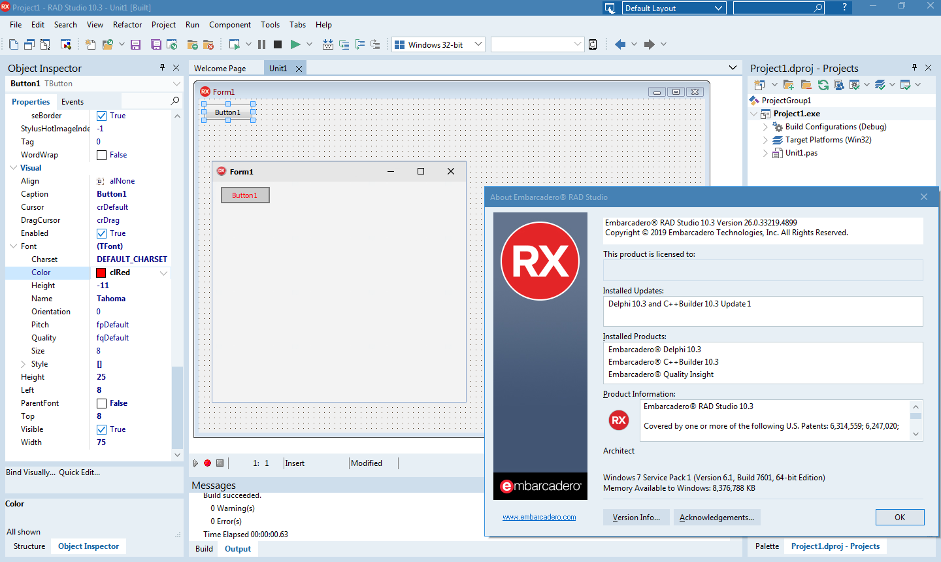Pin the Object Inspector panel
Image resolution: width=941 pixels, height=562 pixels.
click(163, 67)
